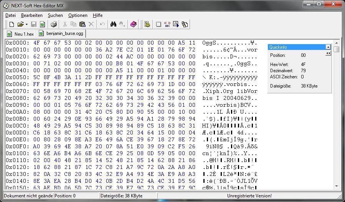Create a new file with the blank page icon

coord(12,24)
